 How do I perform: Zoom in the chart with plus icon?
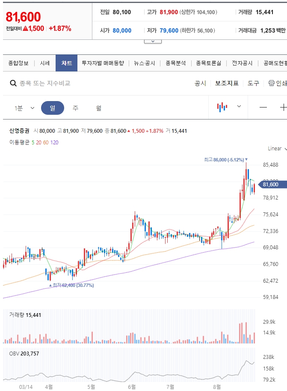283,107
